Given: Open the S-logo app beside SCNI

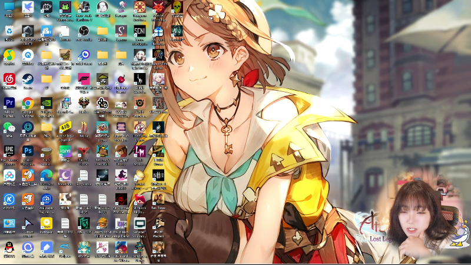Looking at the screenshot, I should [121, 31].
